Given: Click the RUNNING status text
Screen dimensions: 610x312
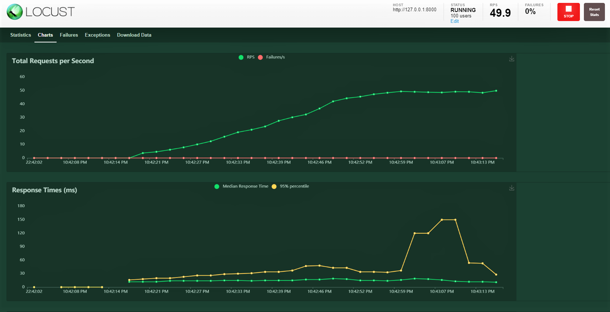Looking at the screenshot, I should point(463,10).
